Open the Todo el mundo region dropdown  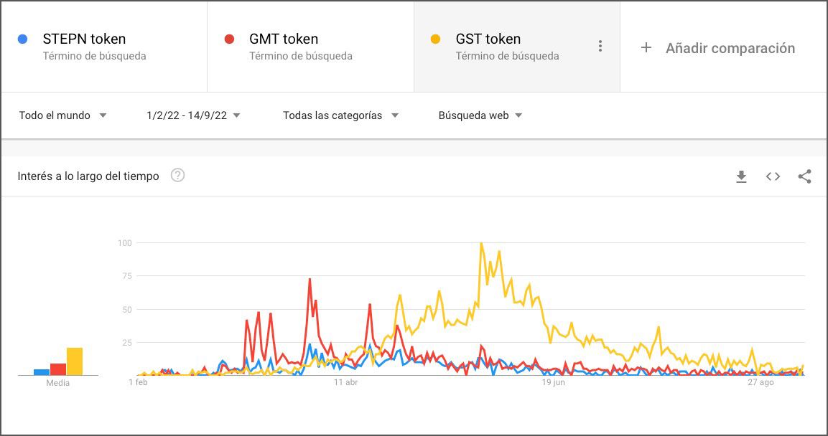[x=63, y=115]
